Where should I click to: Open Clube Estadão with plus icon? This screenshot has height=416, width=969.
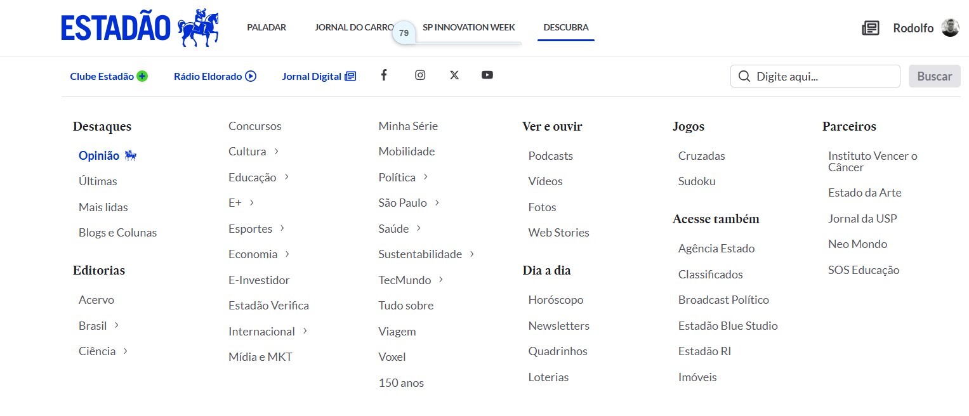[x=109, y=76]
